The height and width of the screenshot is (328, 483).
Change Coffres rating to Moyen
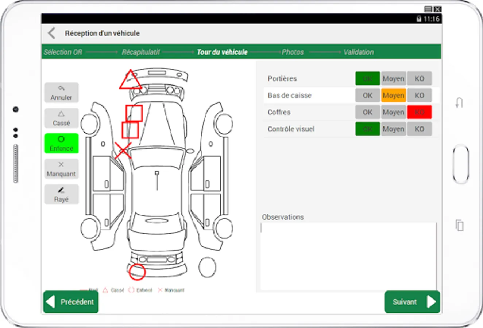click(393, 112)
